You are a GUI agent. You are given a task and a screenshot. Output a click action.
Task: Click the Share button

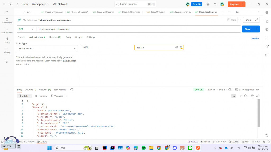click(248, 20)
